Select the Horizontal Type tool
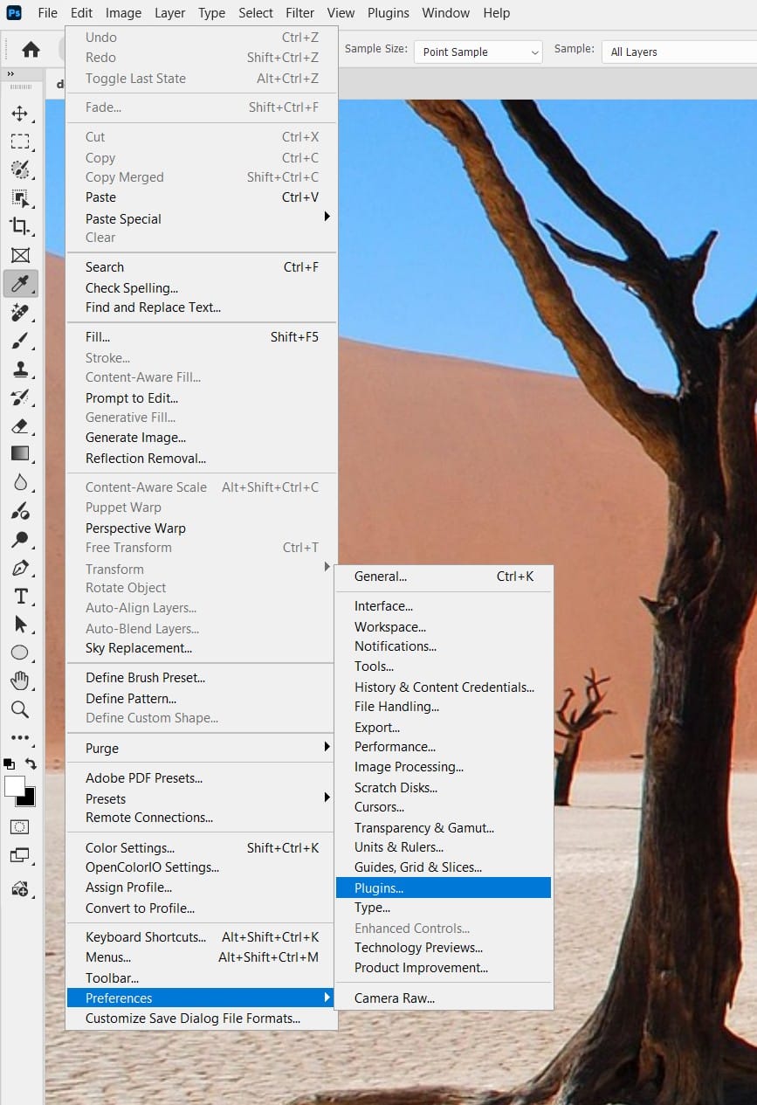This screenshot has height=1105, width=757. point(20,596)
